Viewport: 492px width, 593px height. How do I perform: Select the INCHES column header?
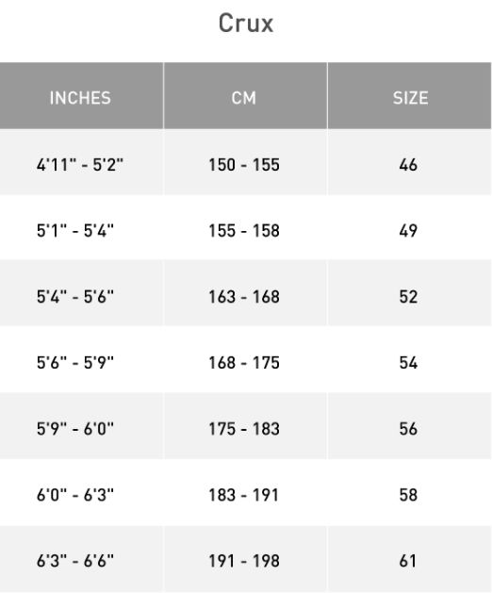tap(82, 95)
